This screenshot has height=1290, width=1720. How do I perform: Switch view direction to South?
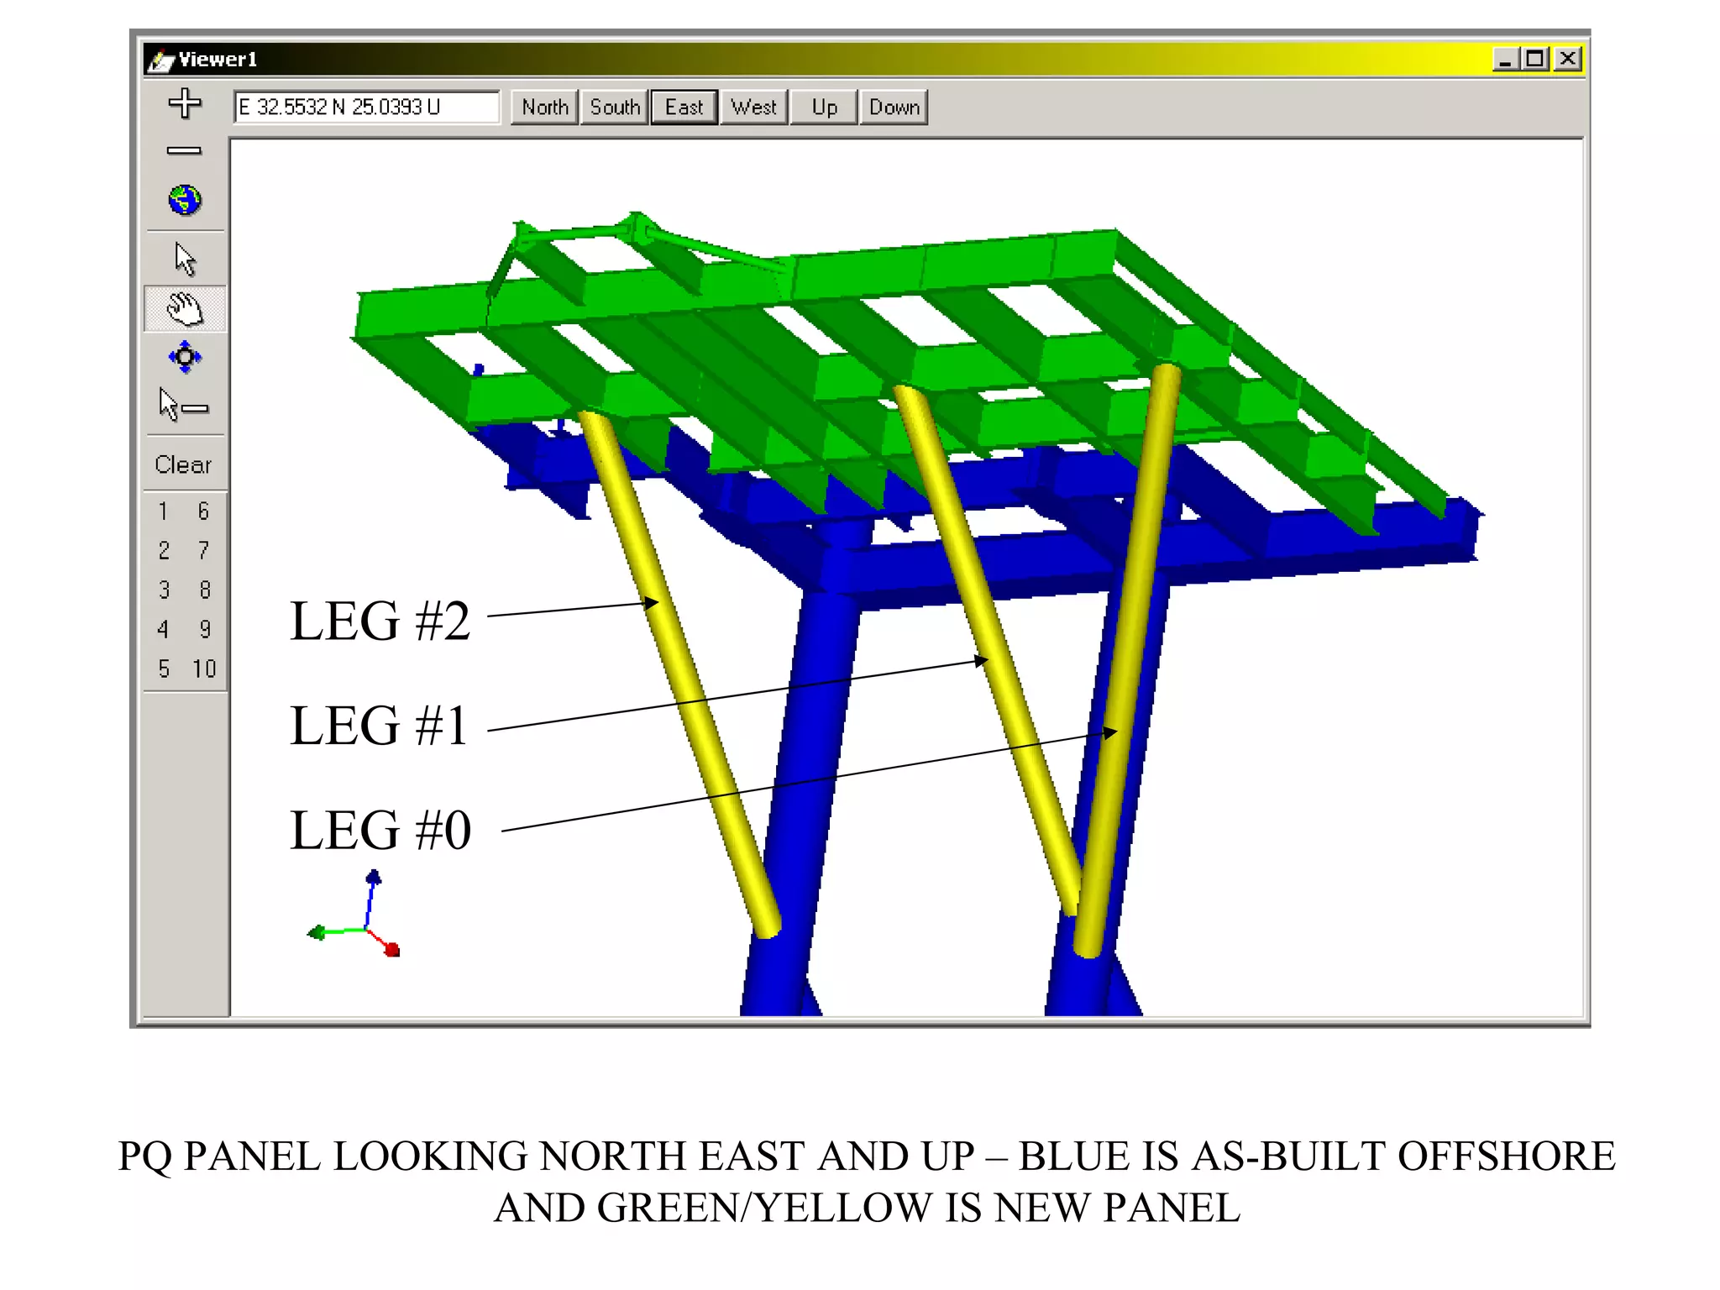click(615, 107)
